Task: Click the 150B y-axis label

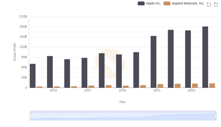Action: [23, 37]
